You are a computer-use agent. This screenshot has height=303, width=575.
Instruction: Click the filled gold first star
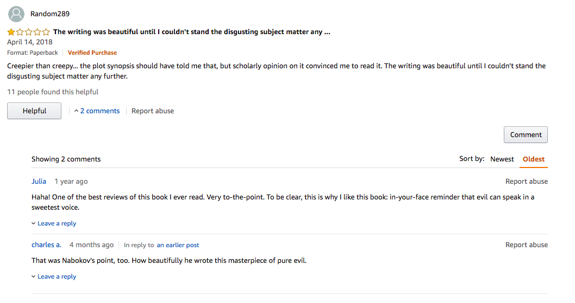[11, 32]
